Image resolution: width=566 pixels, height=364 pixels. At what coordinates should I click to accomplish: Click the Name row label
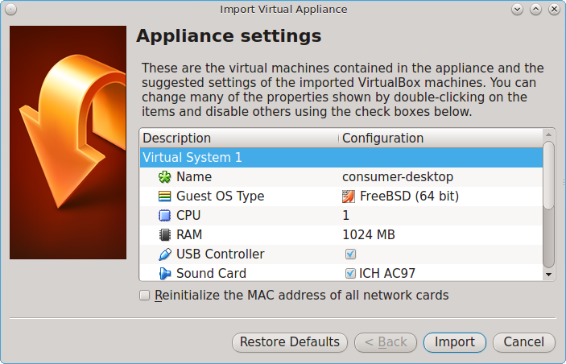pyautogui.click(x=194, y=177)
